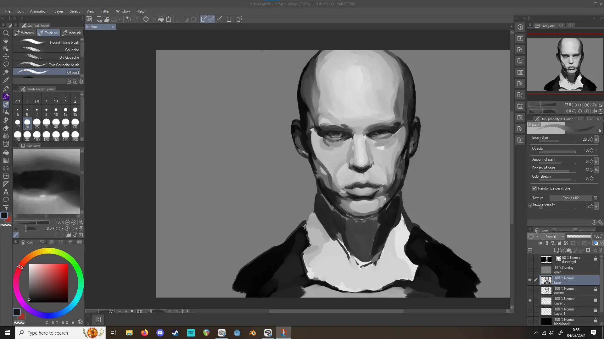Screen dimensions: 604x339
Task: Toggle Randomize per stroke checkbox
Action: click(534, 188)
